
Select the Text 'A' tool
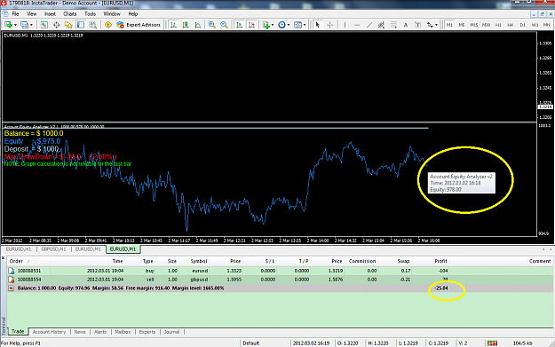[x=406, y=25]
